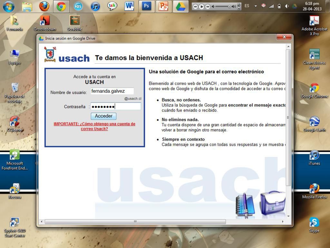Click the Contraseña password field

(116, 106)
